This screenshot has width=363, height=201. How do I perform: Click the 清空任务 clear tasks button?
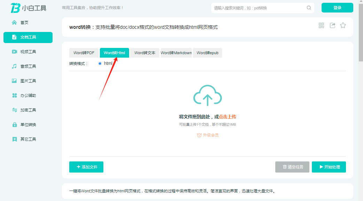pos(292,167)
